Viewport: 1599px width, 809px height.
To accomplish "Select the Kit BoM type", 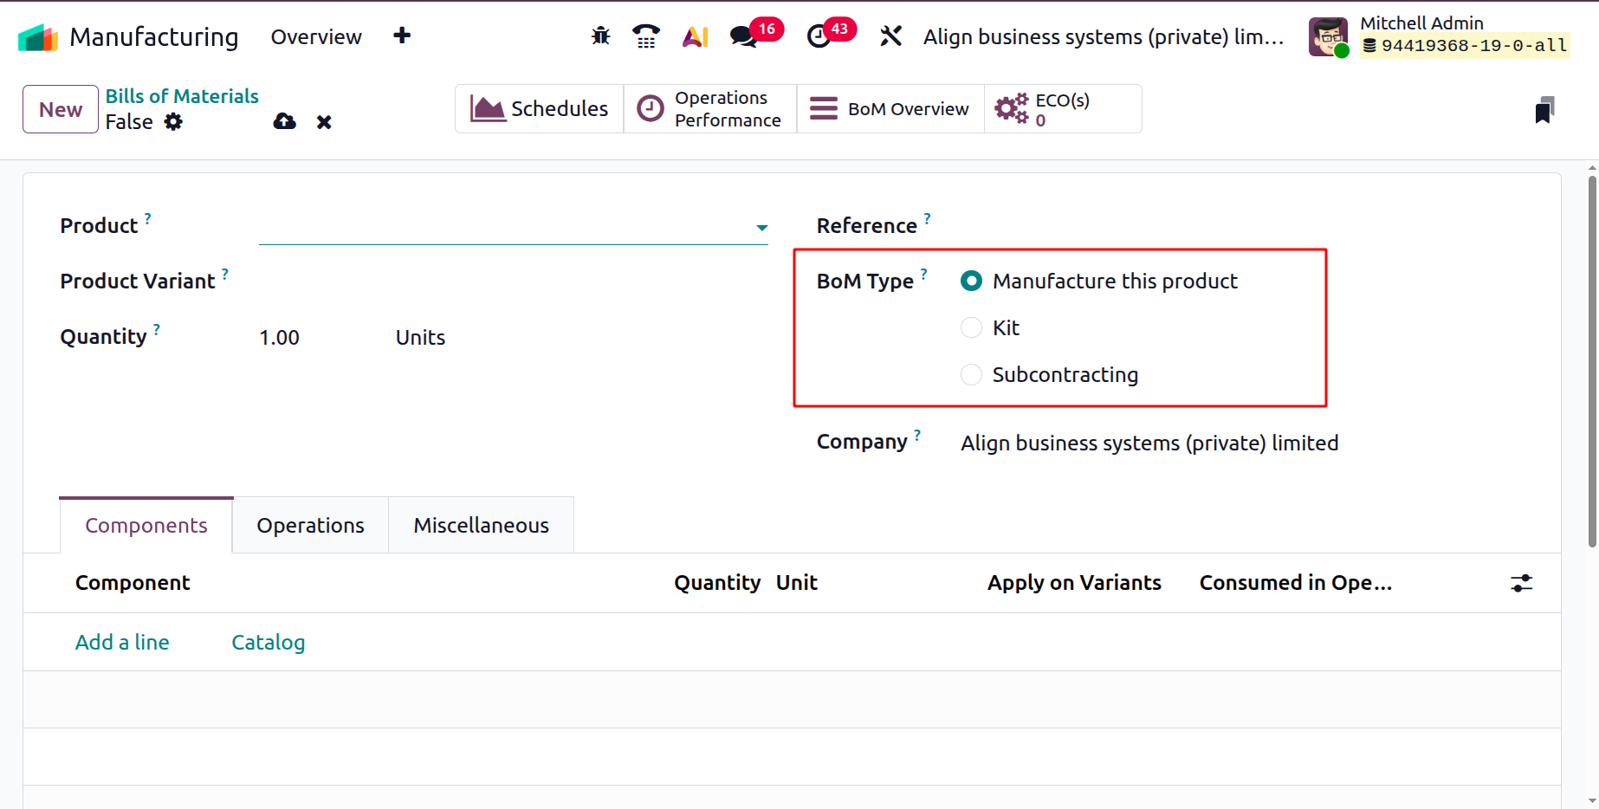I will point(972,328).
